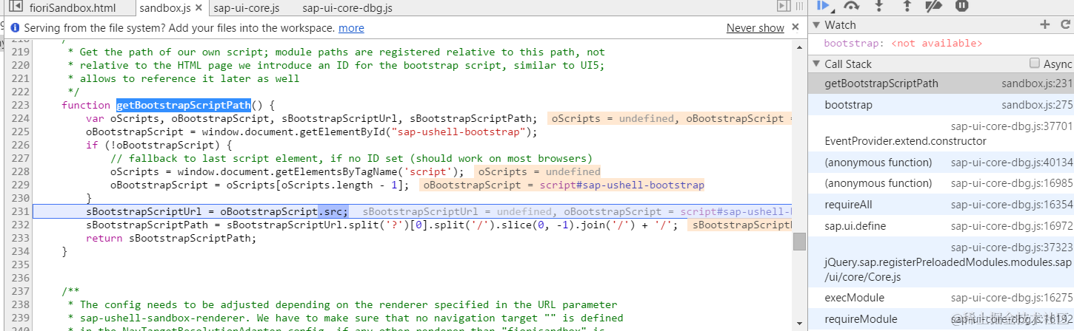Switch to the fioriSandbox.html tab
The image size is (1074, 331).
(x=73, y=9)
